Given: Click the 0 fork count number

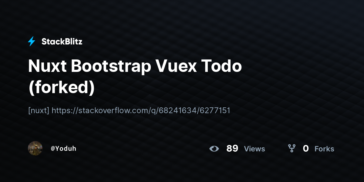Looking at the screenshot, I should pyautogui.click(x=306, y=149).
